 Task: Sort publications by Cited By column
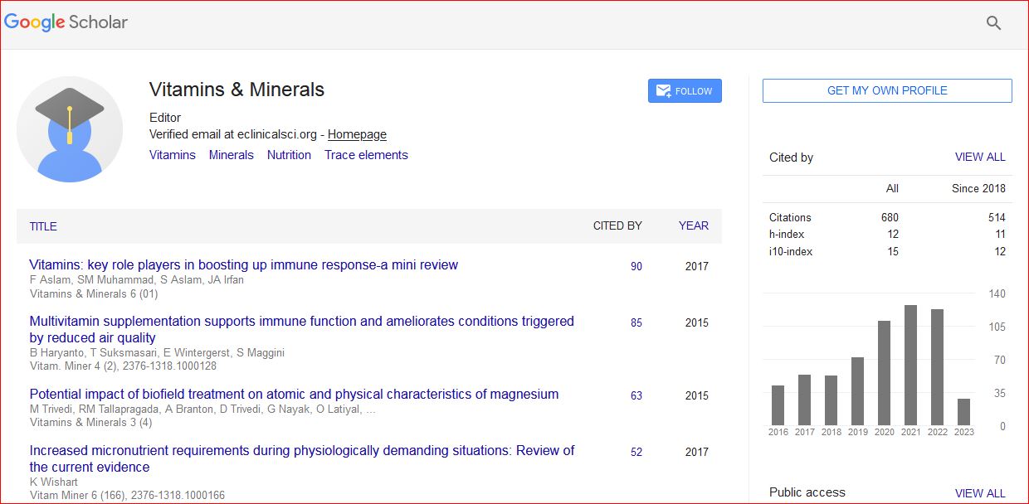(x=617, y=225)
